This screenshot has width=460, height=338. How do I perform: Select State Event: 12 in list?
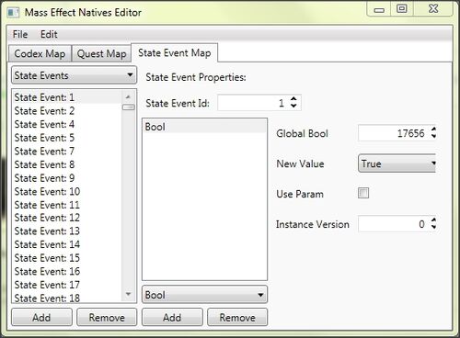click(67, 218)
